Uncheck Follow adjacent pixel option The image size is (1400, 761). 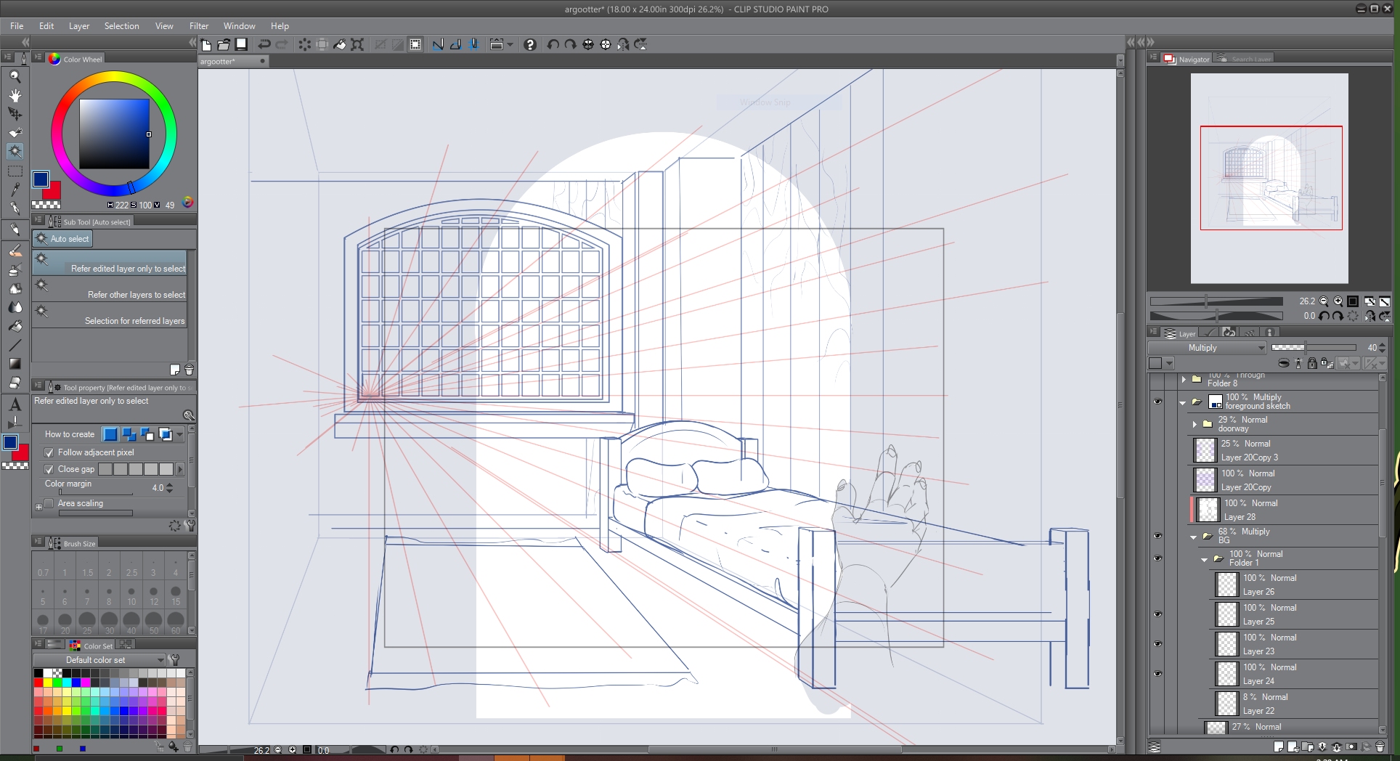(49, 452)
